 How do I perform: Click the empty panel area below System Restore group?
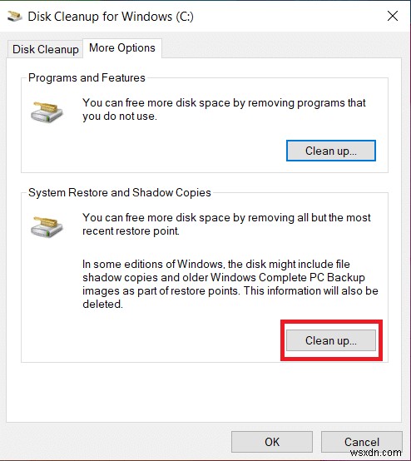(x=203, y=393)
